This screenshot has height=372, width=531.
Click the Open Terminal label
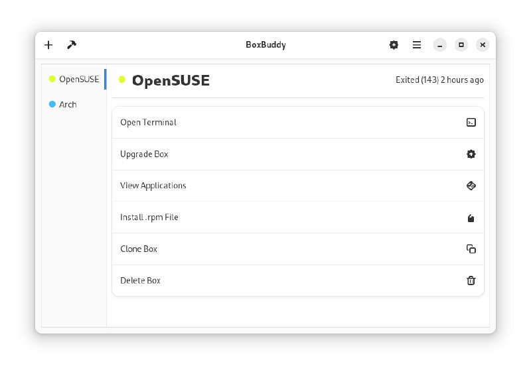(148, 123)
